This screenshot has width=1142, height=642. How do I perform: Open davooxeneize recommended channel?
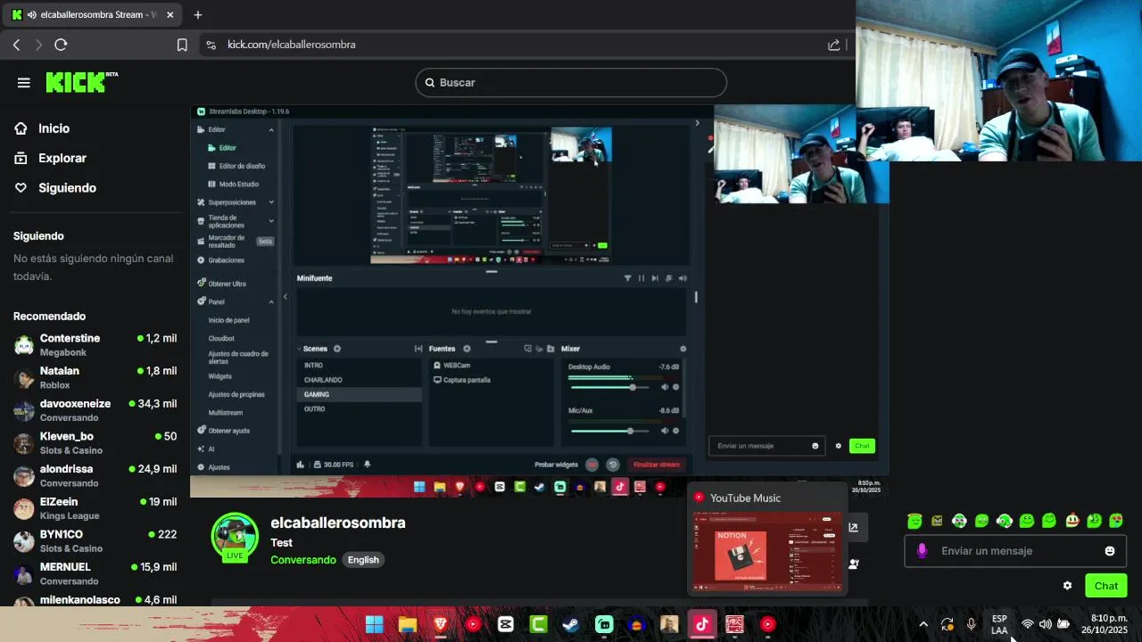pos(95,410)
